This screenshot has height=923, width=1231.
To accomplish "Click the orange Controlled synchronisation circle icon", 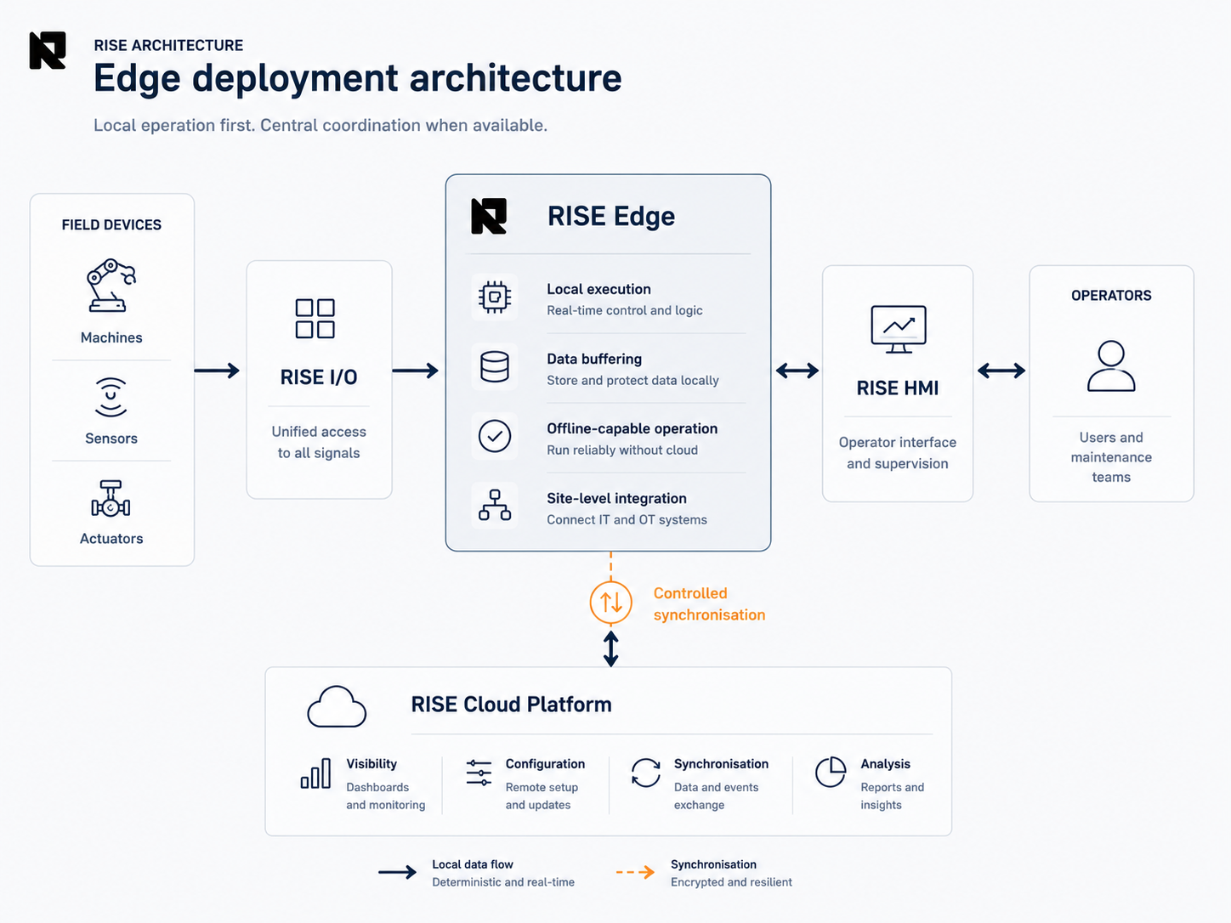I will 611,602.
